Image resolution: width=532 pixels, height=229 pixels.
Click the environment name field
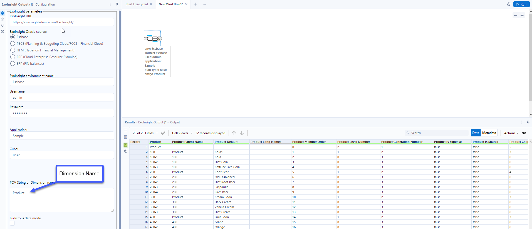pos(62,82)
